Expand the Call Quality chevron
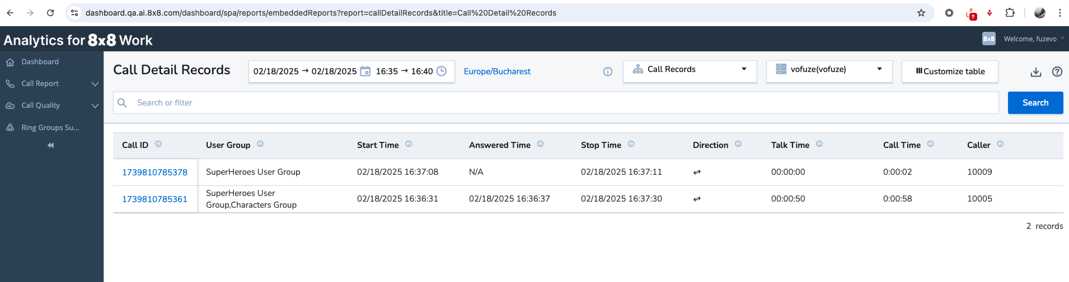 point(95,106)
